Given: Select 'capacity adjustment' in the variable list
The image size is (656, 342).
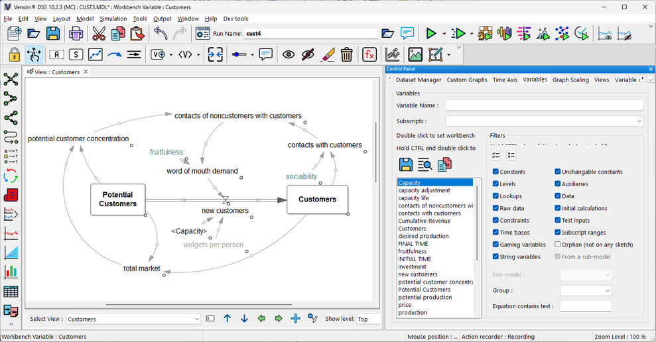Looking at the screenshot, I should click(x=424, y=190).
